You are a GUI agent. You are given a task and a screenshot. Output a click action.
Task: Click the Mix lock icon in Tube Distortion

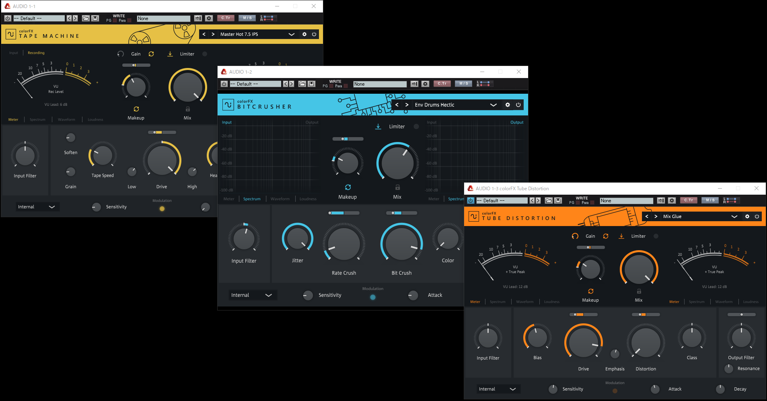coord(639,291)
